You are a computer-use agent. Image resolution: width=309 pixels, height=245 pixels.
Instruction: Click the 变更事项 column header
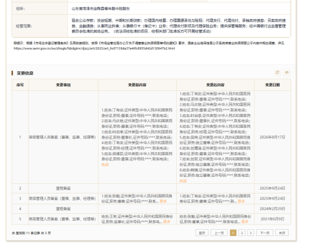click(x=64, y=85)
